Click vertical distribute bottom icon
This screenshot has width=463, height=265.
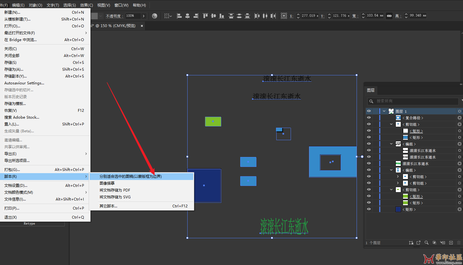point(247,16)
